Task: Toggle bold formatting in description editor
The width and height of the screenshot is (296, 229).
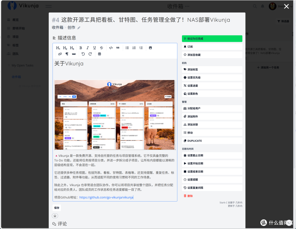Action: [x=81, y=48]
